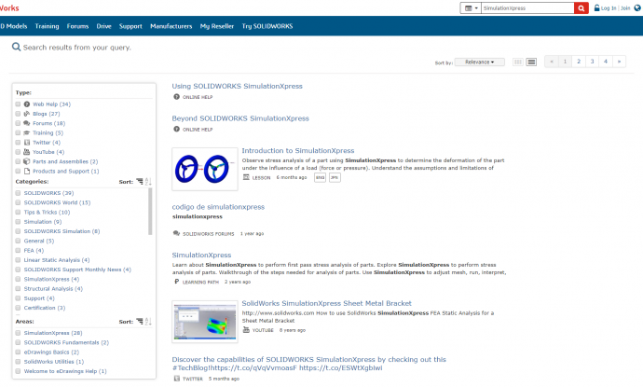Sort Areas by count icon
The height and width of the screenshot is (387, 643).
[x=140, y=322]
